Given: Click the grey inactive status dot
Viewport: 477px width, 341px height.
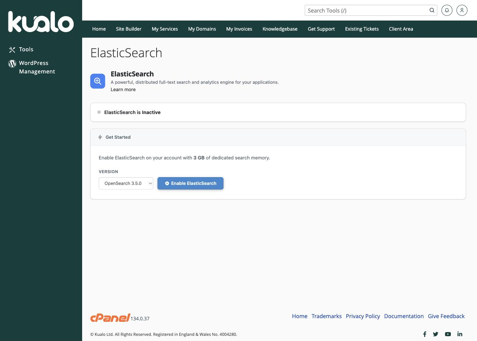Looking at the screenshot, I should point(99,112).
